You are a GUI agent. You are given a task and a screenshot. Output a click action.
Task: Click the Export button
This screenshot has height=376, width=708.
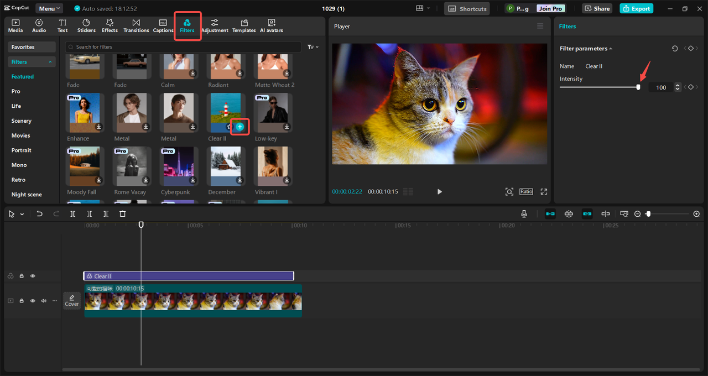pyautogui.click(x=636, y=8)
